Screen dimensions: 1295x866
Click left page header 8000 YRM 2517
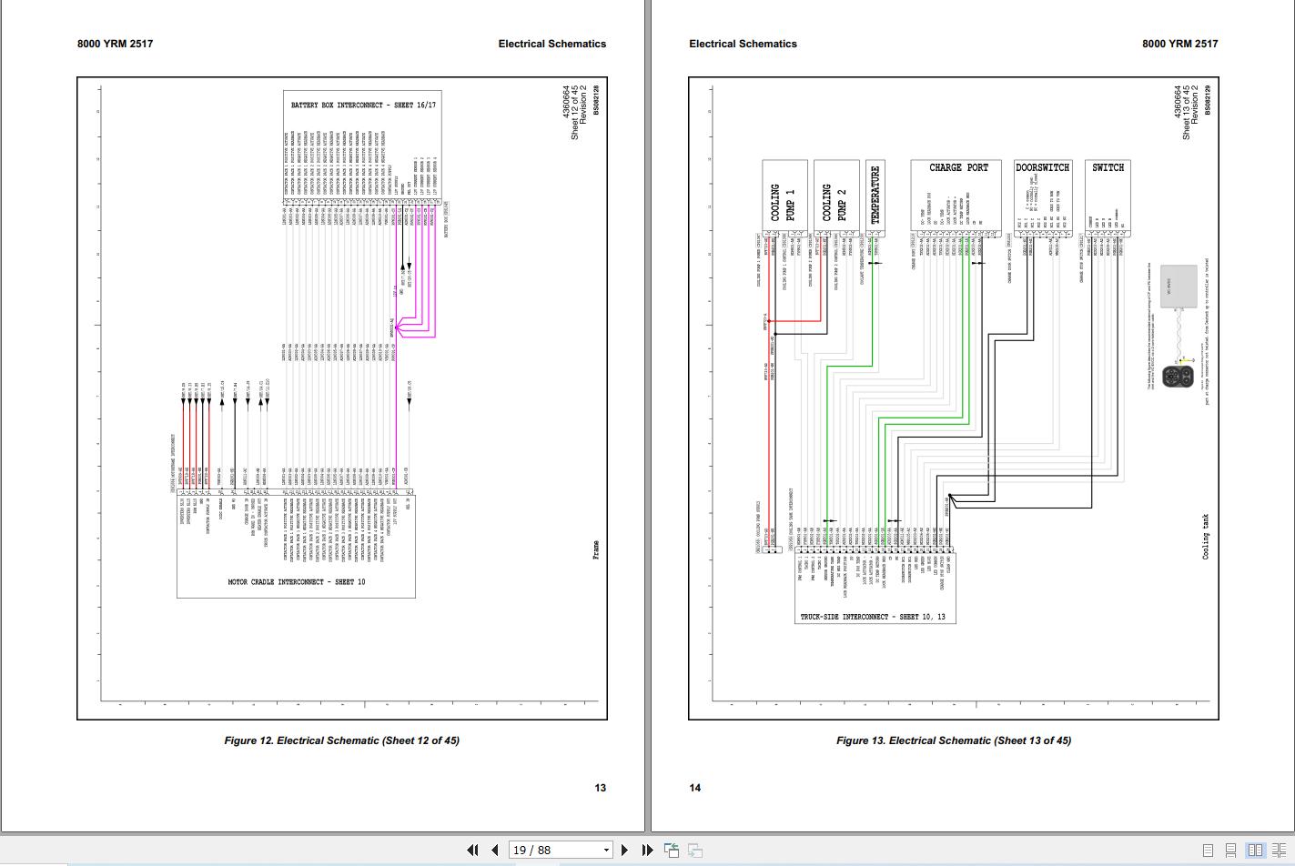[115, 44]
